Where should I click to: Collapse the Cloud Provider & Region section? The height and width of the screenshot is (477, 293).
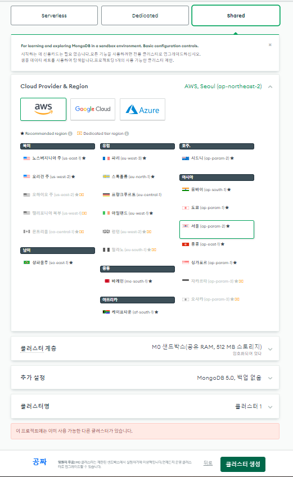[270, 87]
